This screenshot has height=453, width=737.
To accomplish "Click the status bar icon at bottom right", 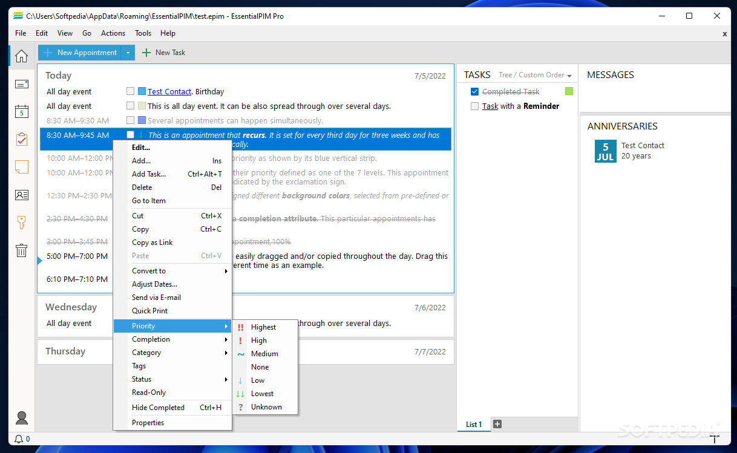I will pyautogui.click(x=715, y=438).
